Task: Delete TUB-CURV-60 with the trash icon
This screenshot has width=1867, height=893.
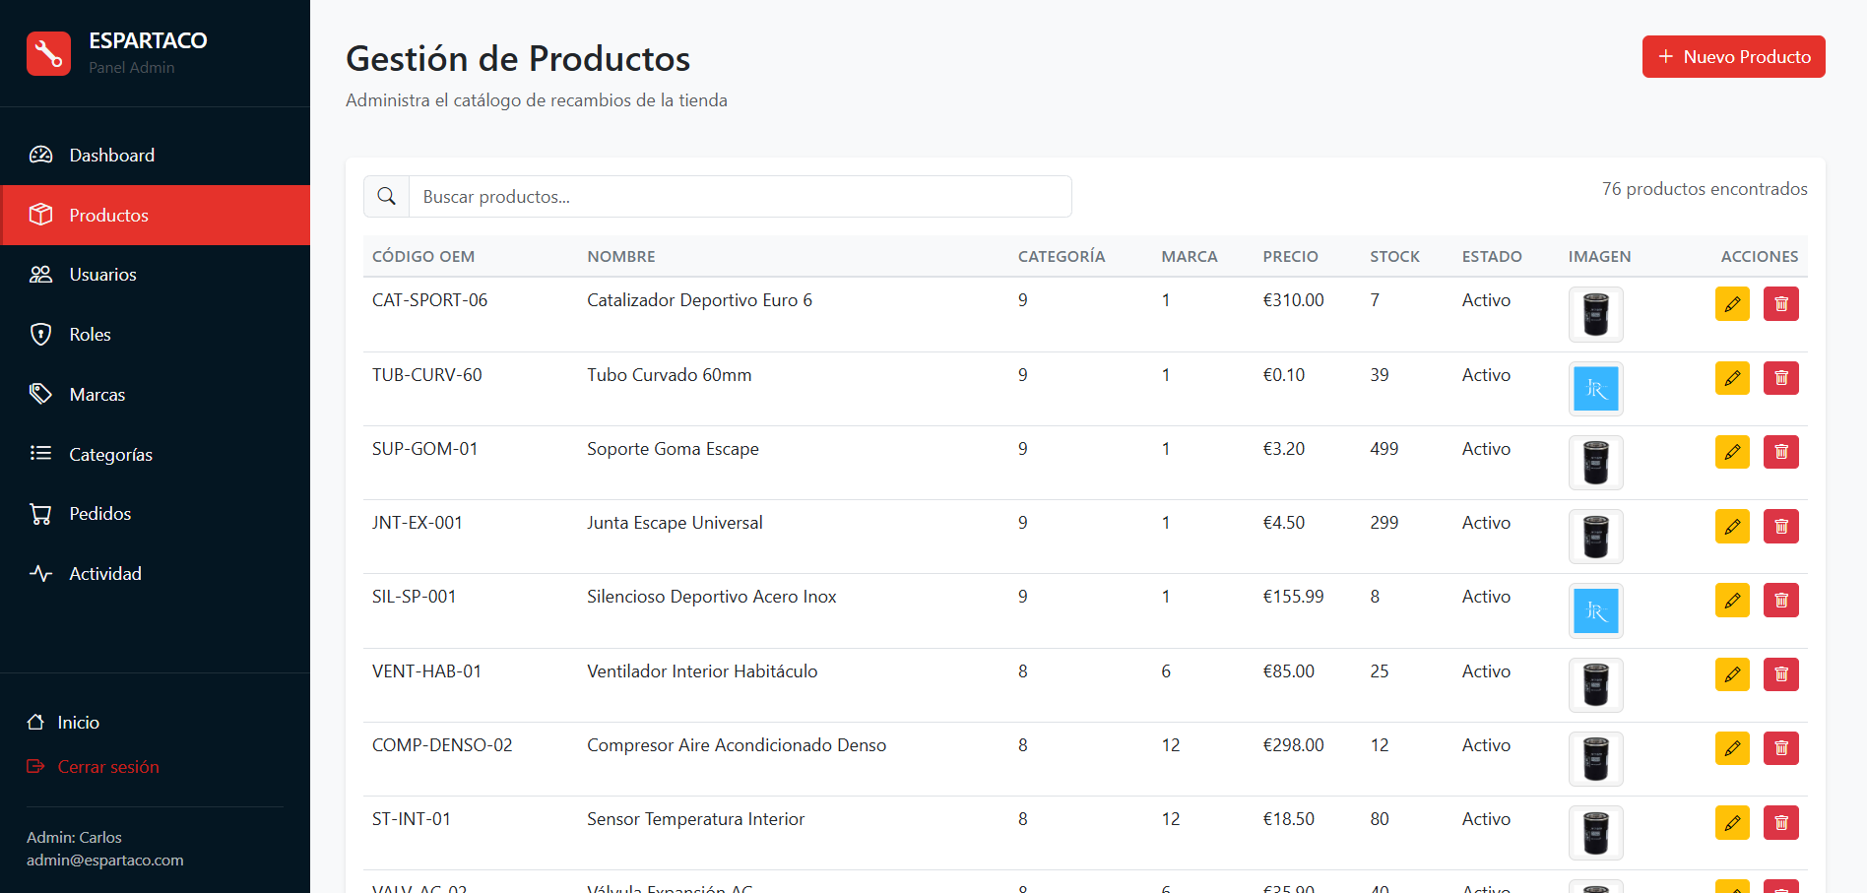Action: (x=1781, y=378)
